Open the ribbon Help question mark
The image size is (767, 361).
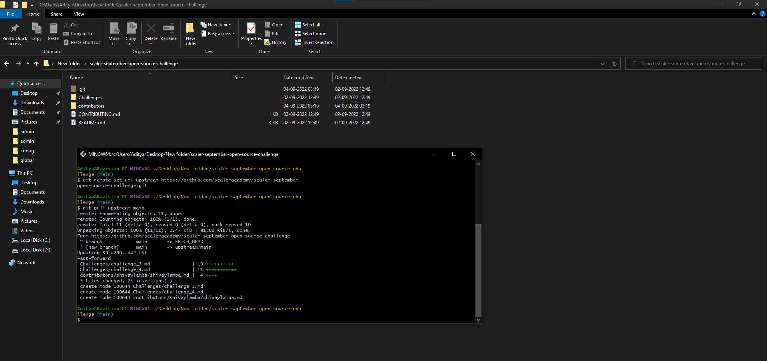762,14
